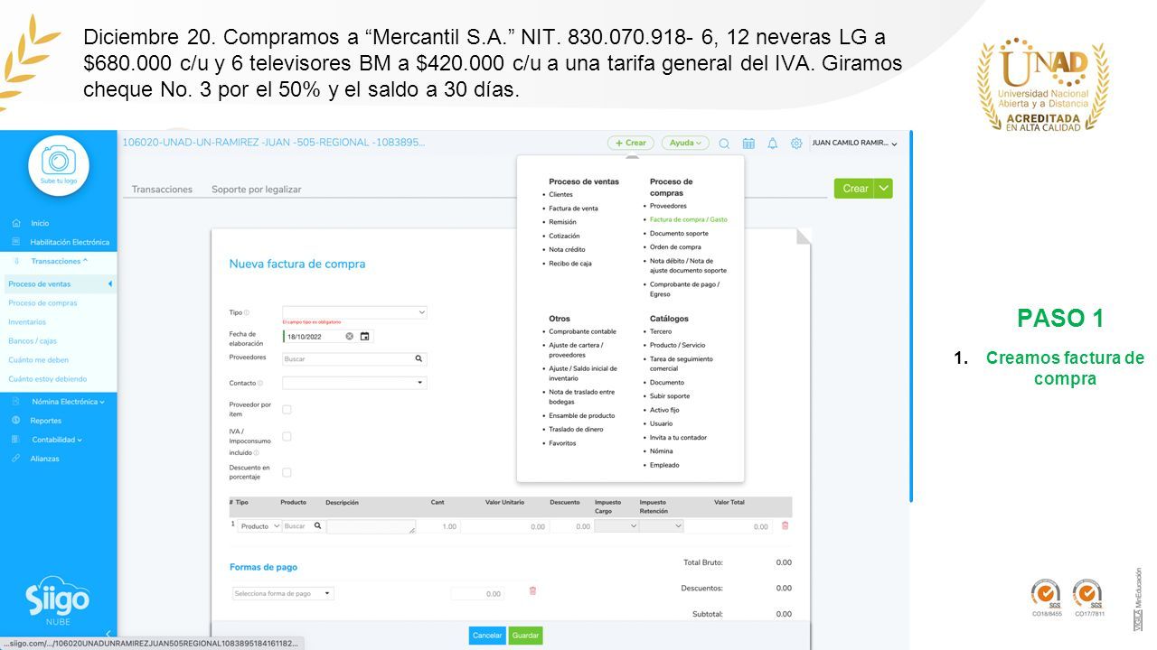The image size is (1157, 650).
Task: Open Inventarios in sidebar
Action: (27, 322)
